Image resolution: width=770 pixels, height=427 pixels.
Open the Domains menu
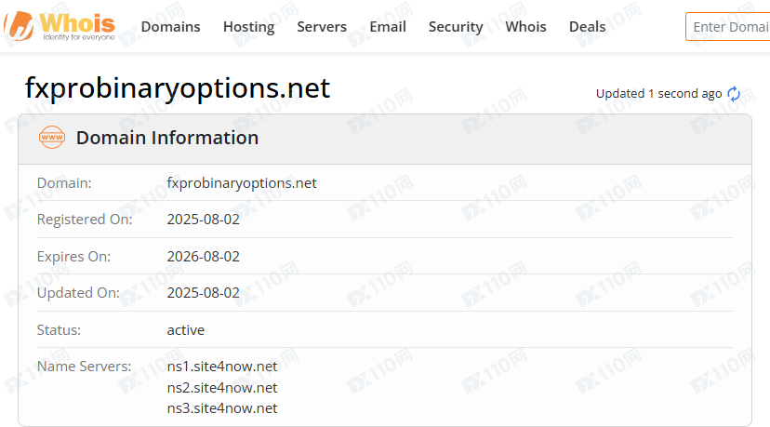170,27
